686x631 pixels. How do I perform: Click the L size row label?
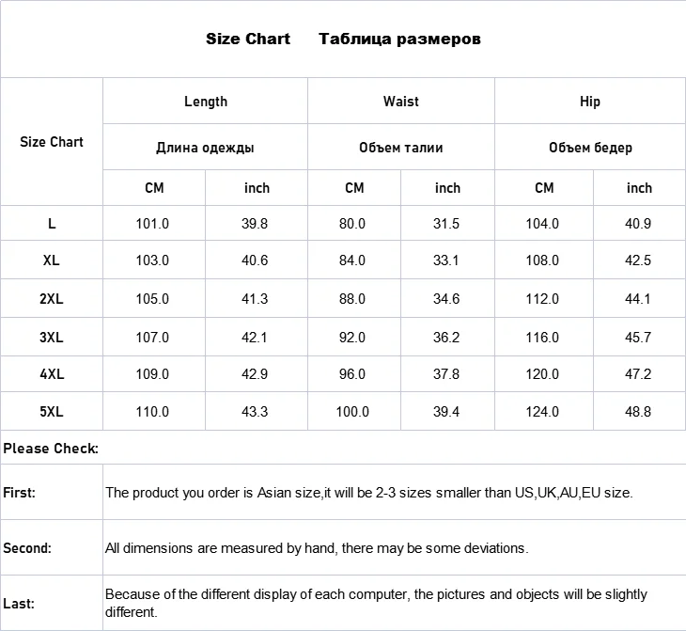pyautogui.click(x=52, y=224)
